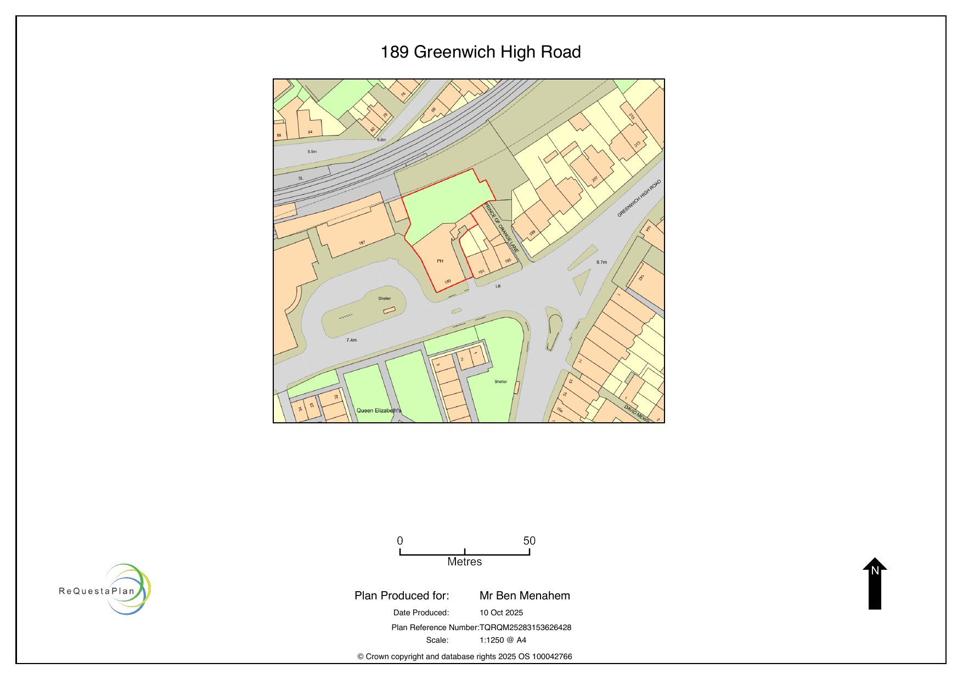This screenshot has width=963, height=680.
Task: Click the '189 Greenwich High Road' title
Action: [x=481, y=52]
